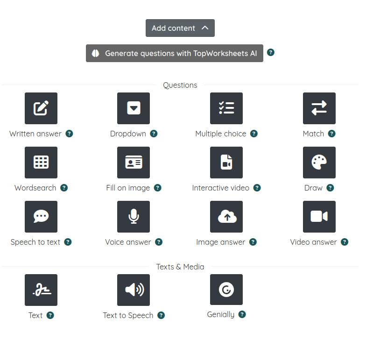
Task: Insert an Interactive video question
Action: coord(226,163)
